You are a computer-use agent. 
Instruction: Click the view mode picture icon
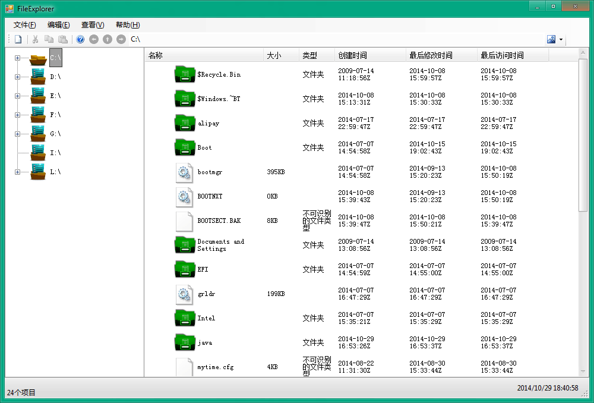coord(551,39)
